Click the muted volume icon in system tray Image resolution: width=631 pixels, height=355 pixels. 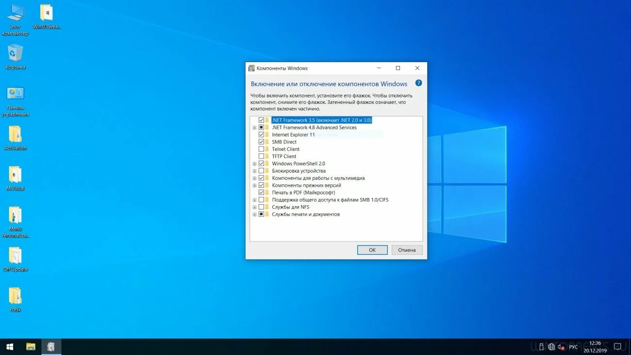562,347
